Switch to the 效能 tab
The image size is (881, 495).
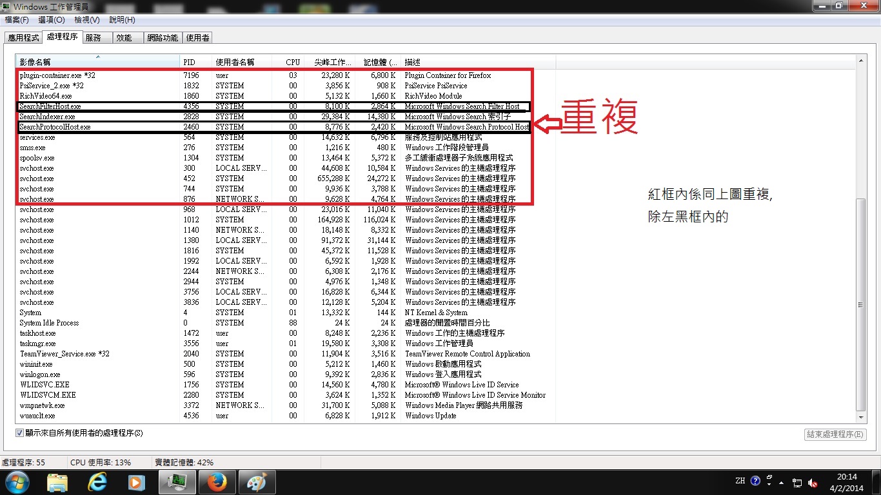click(128, 38)
